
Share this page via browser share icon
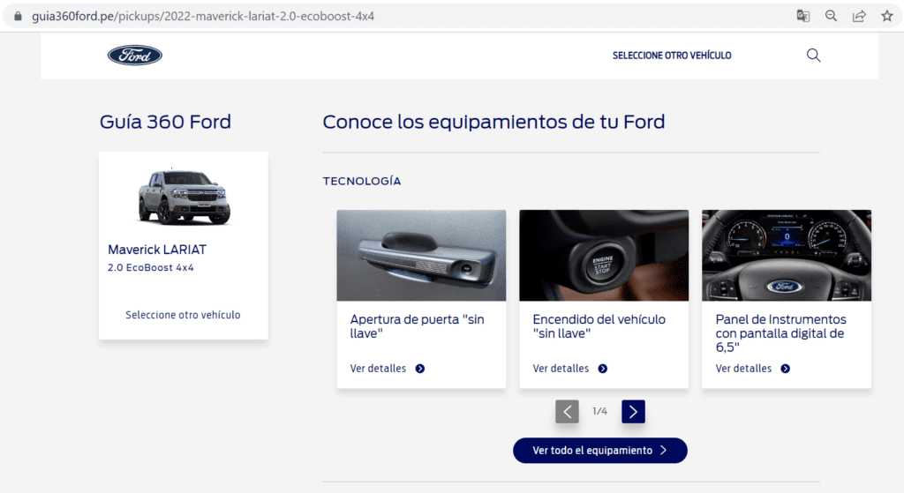point(859,16)
